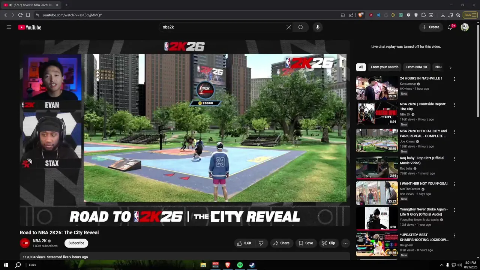The width and height of the screenshot is (480, 270).
Task: Open the NBA 2K channel name link
Action: point(39,241)
